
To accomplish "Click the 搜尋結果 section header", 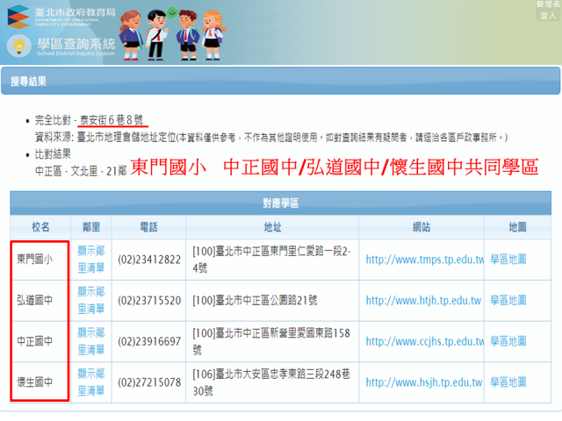I will point(28,82).
